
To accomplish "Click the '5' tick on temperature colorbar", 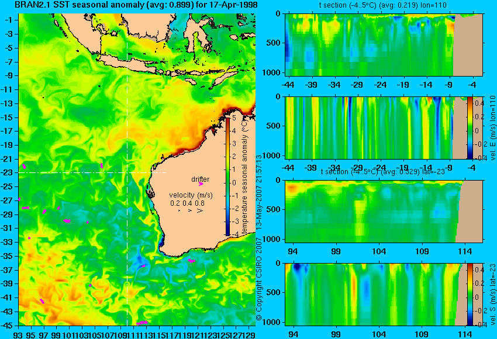I will 234,117.
